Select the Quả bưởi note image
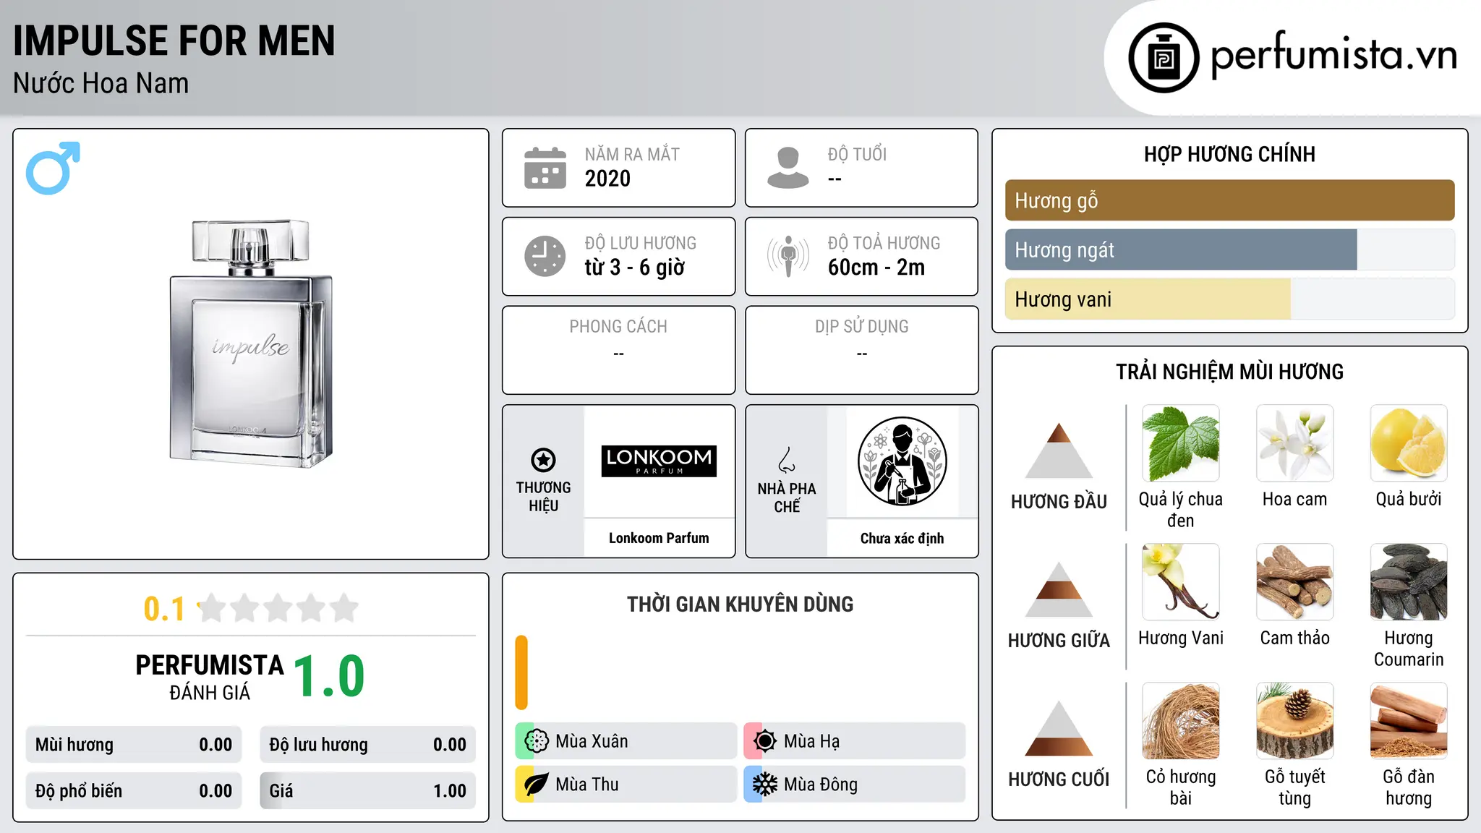Image resolution: width=1481 pixels, height=833 pixels. 1409,443
